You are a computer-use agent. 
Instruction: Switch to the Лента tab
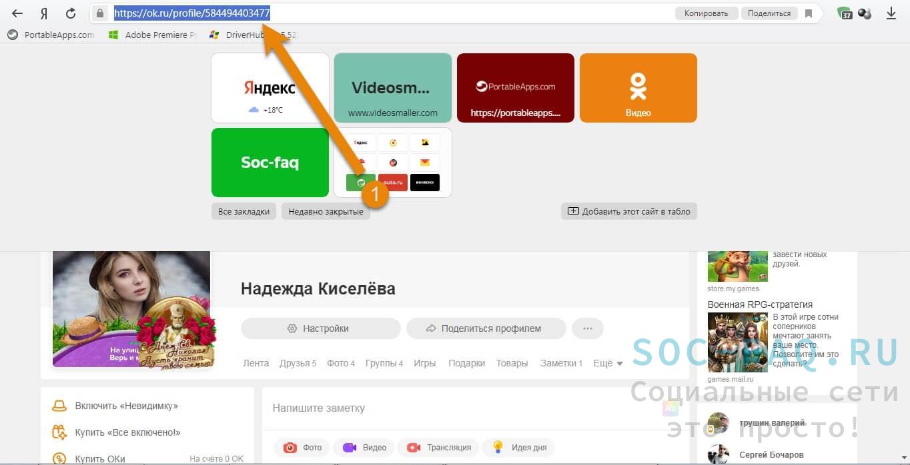(x=256, y=363)
